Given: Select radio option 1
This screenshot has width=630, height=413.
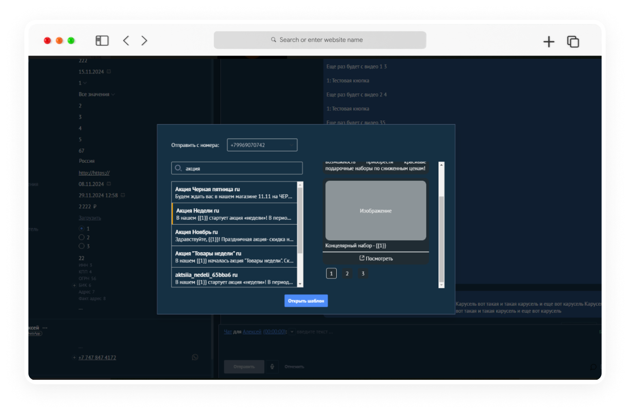Looking at the screenshot, I should pos(82,228).
